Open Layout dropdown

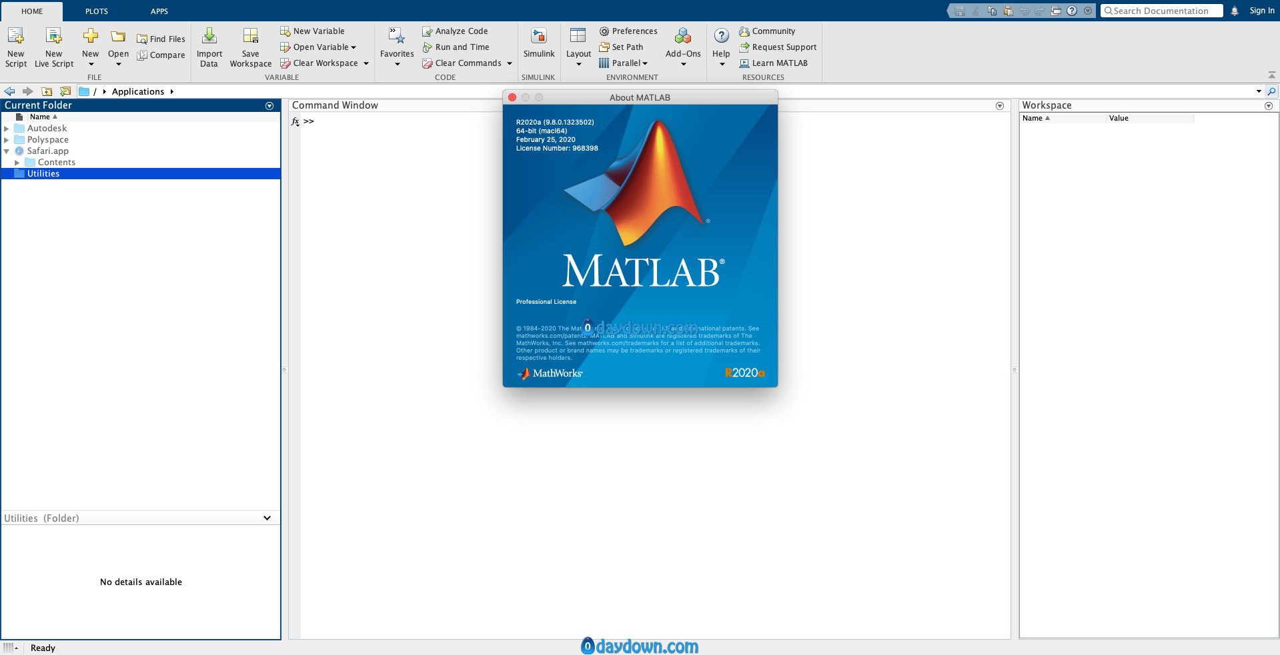578,65
